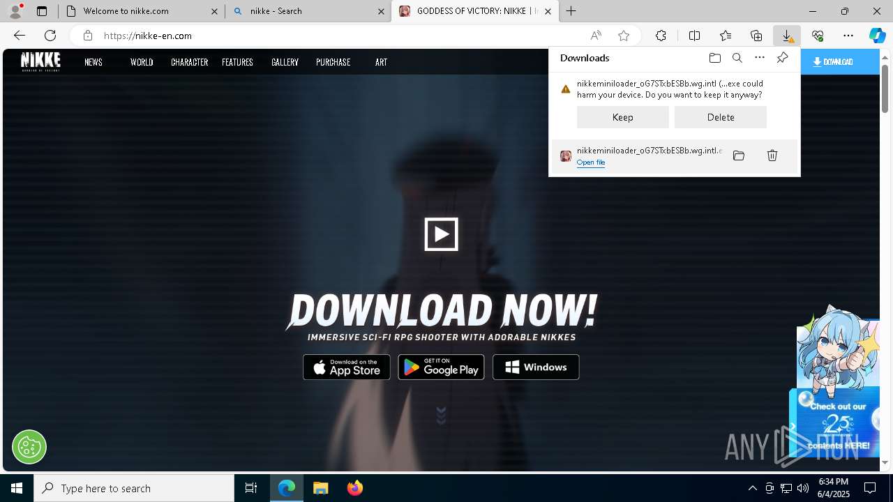
Task: Pin the Downloads panel
Action: pyautogui.click(x=782, y=58)
